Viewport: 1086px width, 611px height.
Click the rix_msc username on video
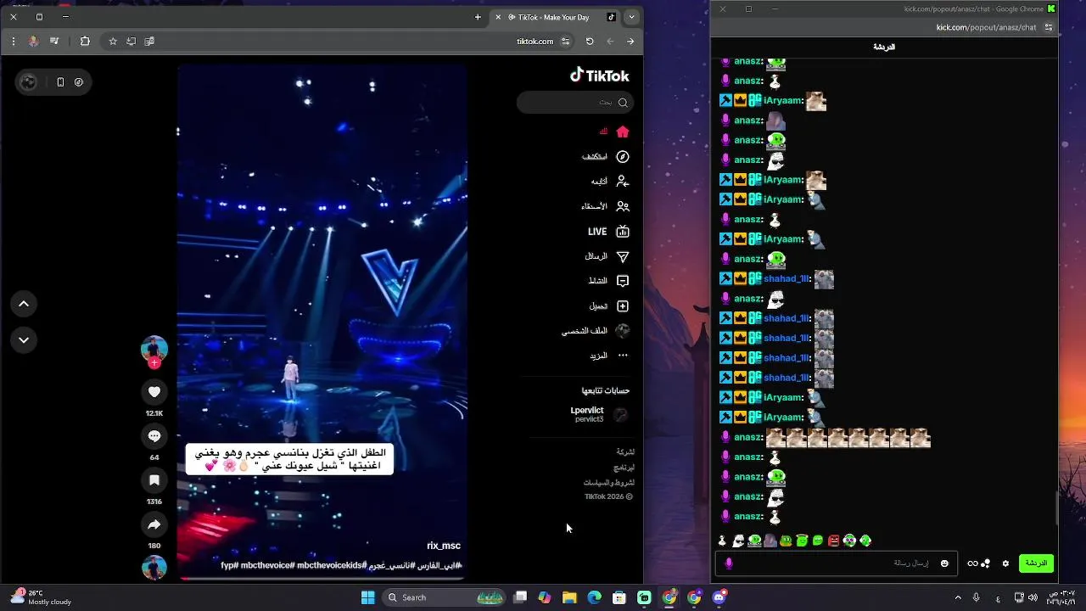point(444,546)
